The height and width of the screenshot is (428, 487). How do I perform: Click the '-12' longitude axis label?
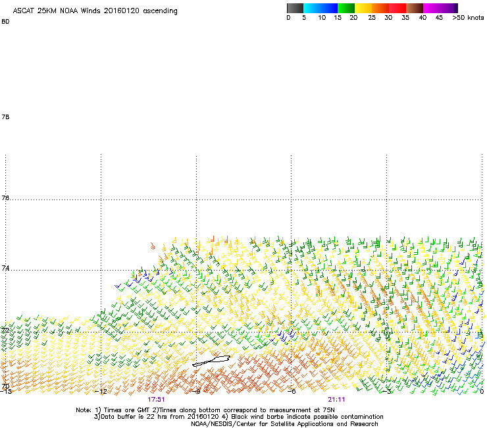101,391
